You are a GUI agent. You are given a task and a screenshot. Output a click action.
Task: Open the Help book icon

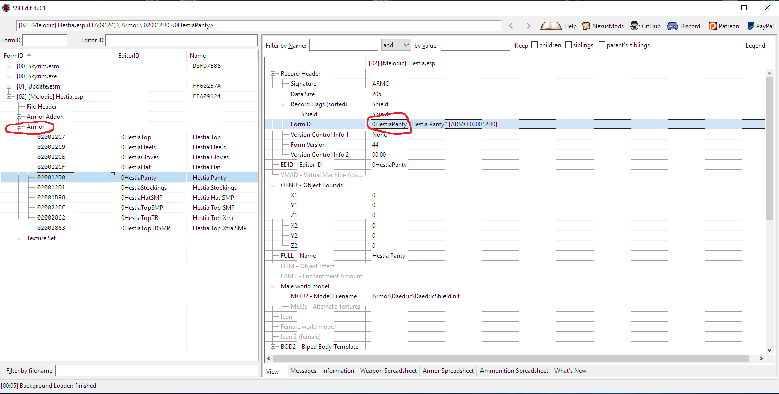pyautogui.click(x=551, y=26)
